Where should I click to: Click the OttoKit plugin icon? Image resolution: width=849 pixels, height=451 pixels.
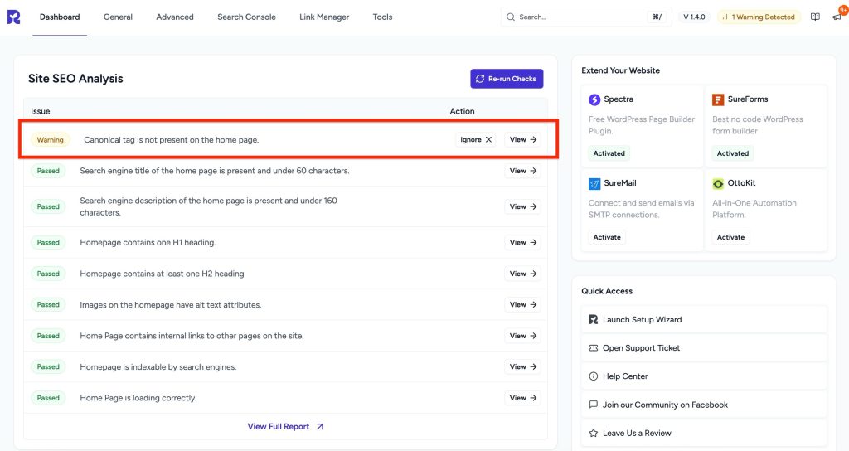(x=718, y=183)
